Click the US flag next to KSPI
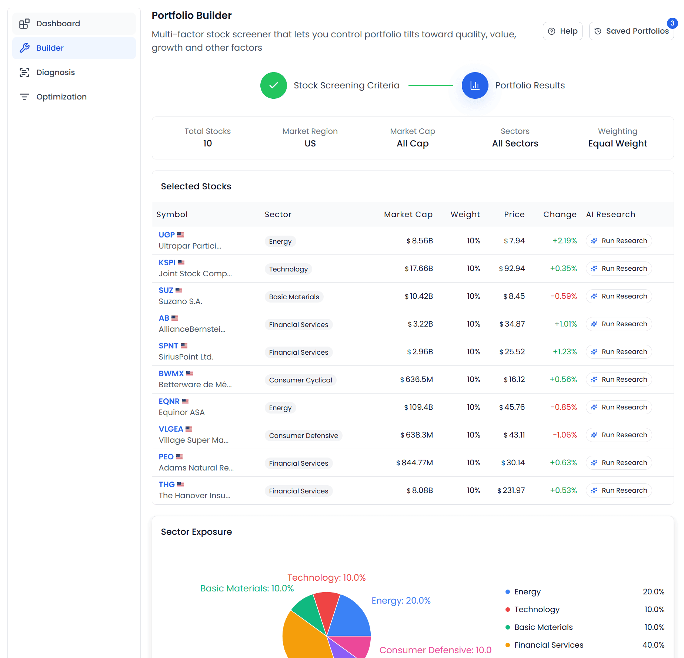Screen dimensions: 684x658 pyautogui.click(x=181, y=263)
